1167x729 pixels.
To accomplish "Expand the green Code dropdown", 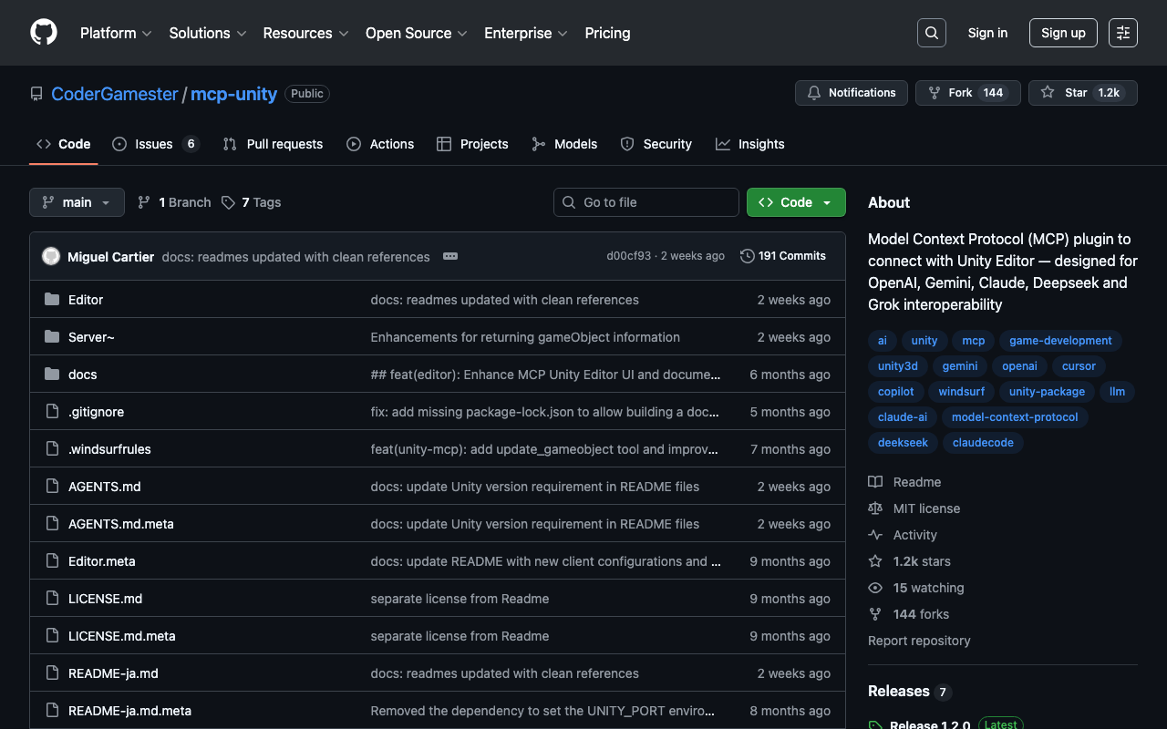I will click(x=796, y=202).
